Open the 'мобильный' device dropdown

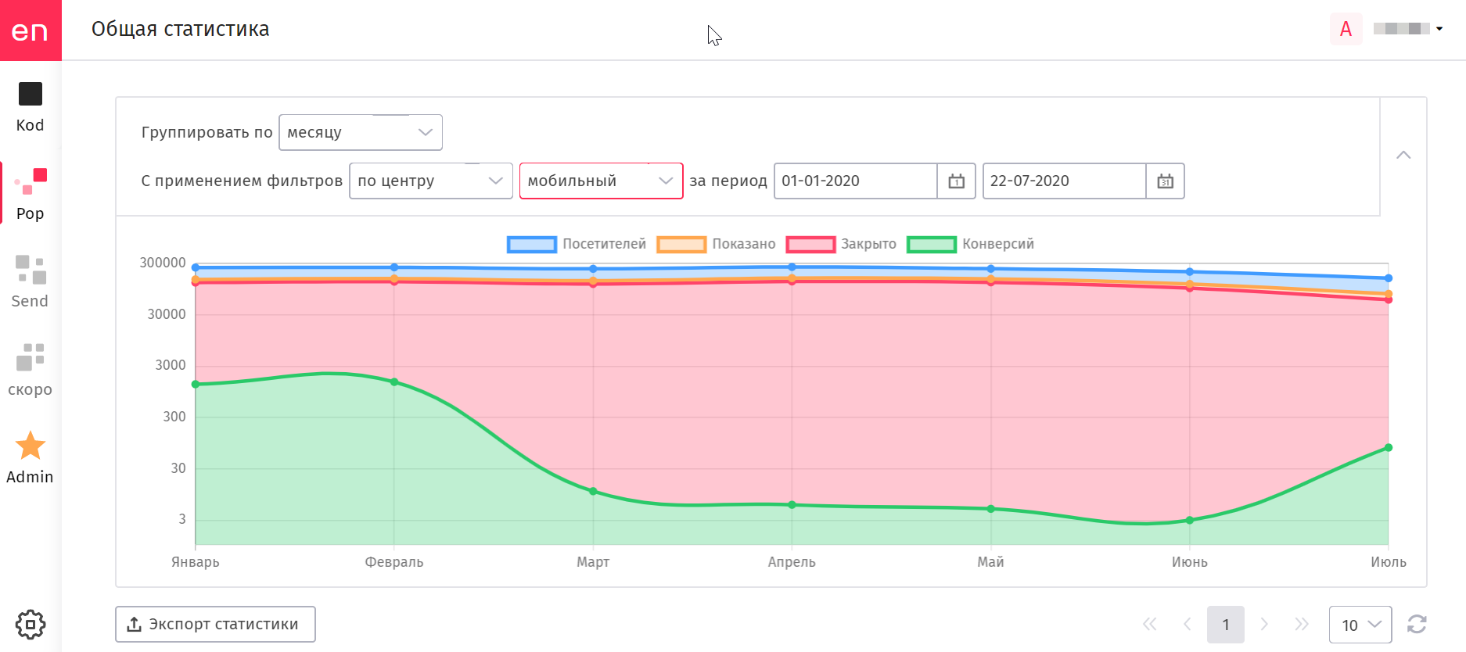coord(602,181)
